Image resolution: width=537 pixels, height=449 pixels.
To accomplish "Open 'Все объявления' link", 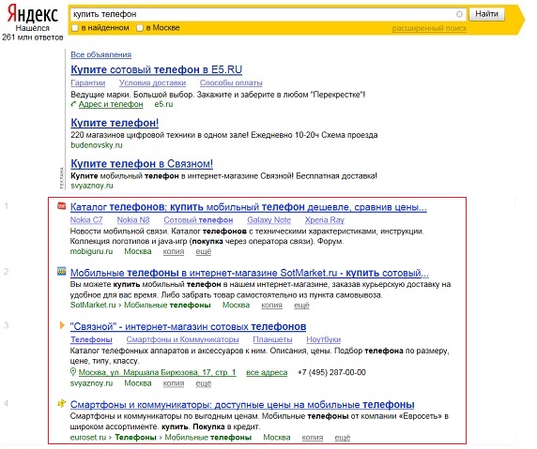I will [x=101, y=54].
